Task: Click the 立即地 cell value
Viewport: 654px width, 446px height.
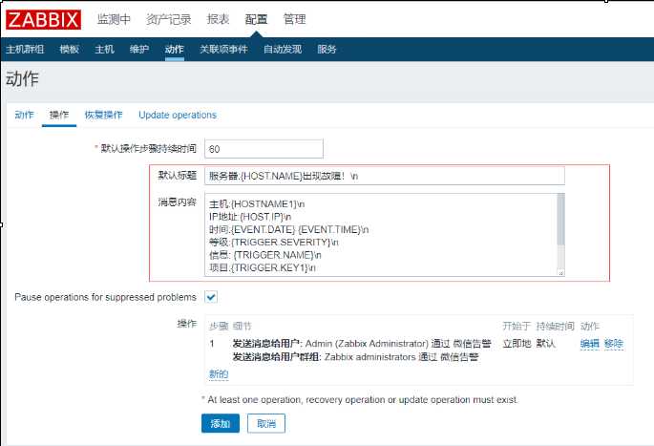Action: (517, 344)
